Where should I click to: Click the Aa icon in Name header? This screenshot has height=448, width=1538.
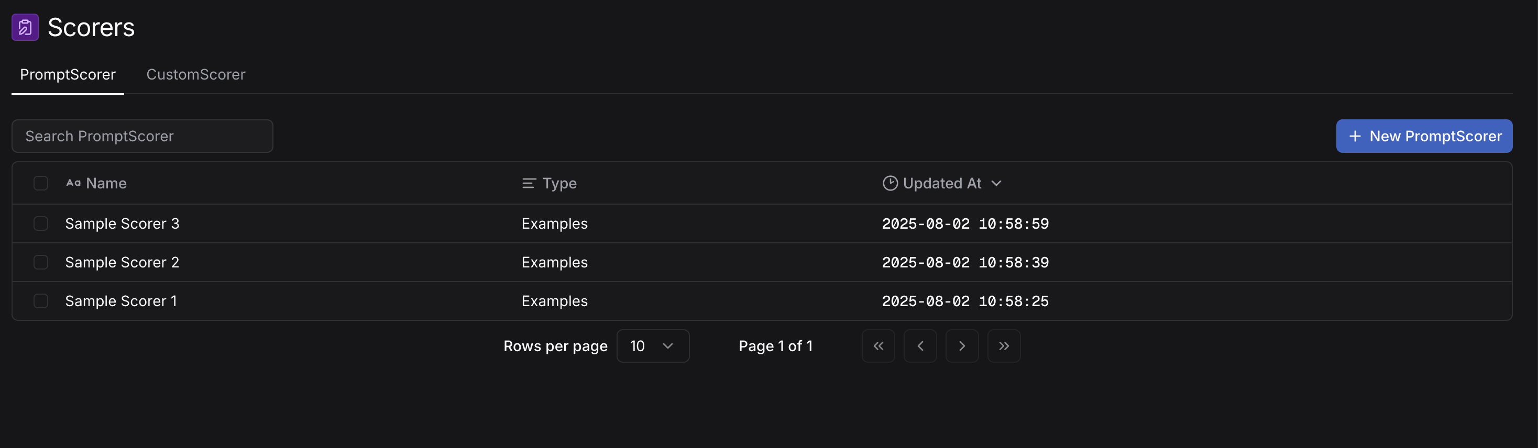[73, 183]
